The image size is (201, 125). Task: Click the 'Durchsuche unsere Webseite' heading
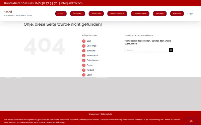(139, 35)
